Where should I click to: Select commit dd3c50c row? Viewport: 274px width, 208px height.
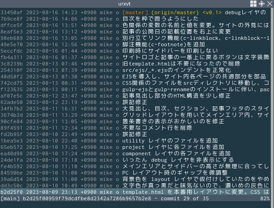[x=135, y=186]
